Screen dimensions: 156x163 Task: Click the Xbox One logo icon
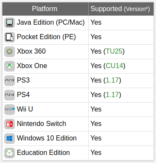9,66
